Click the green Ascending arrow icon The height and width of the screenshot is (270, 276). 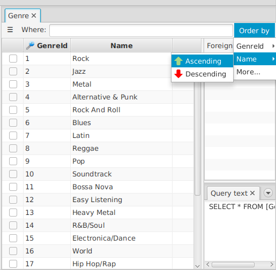tap(178, 61)
